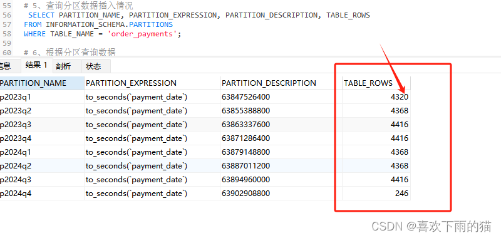This screenshot has height=238, width=501.
Task: Place cursor on SELECT keyword in editor
Action: (x=41, y=15)
